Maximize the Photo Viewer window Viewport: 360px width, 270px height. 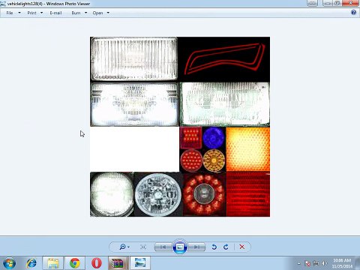(337, 3)
